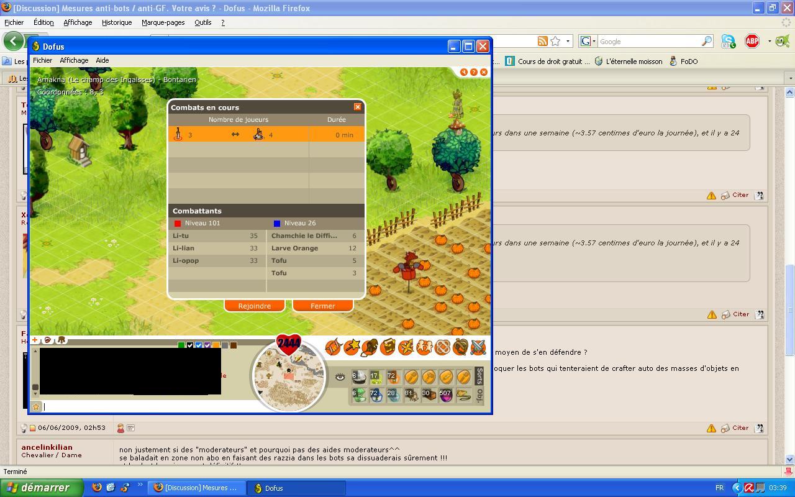Select Chamchie le Diffi... in the fighters list
The image size is (795, 497).
[316, 236]
